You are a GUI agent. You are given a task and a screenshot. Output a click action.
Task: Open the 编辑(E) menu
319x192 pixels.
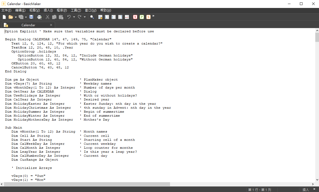click(x=20, y=10)
